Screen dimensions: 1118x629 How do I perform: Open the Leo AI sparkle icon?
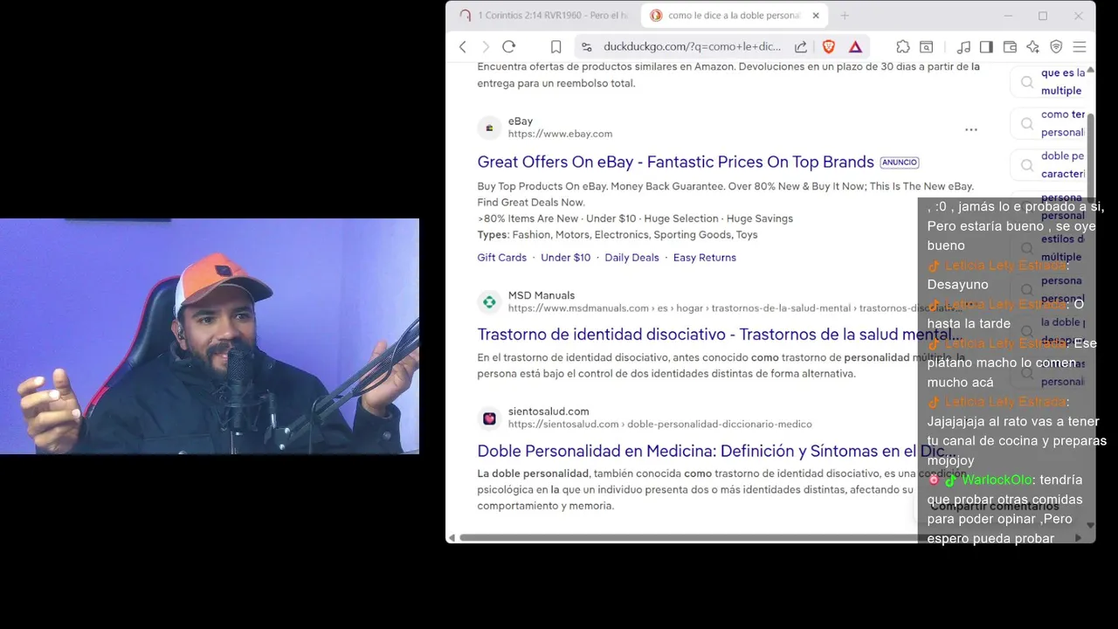[x=1033, y=46]
